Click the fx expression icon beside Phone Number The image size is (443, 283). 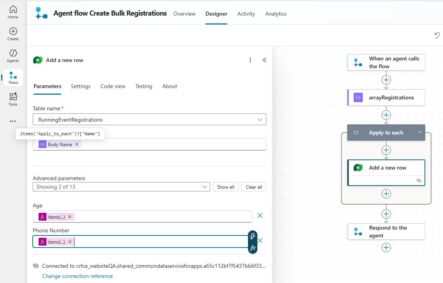(x=253, y=248)
